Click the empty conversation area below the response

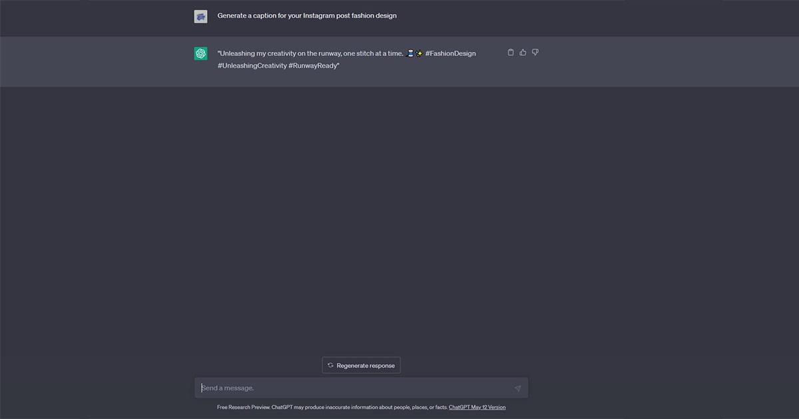400,219
